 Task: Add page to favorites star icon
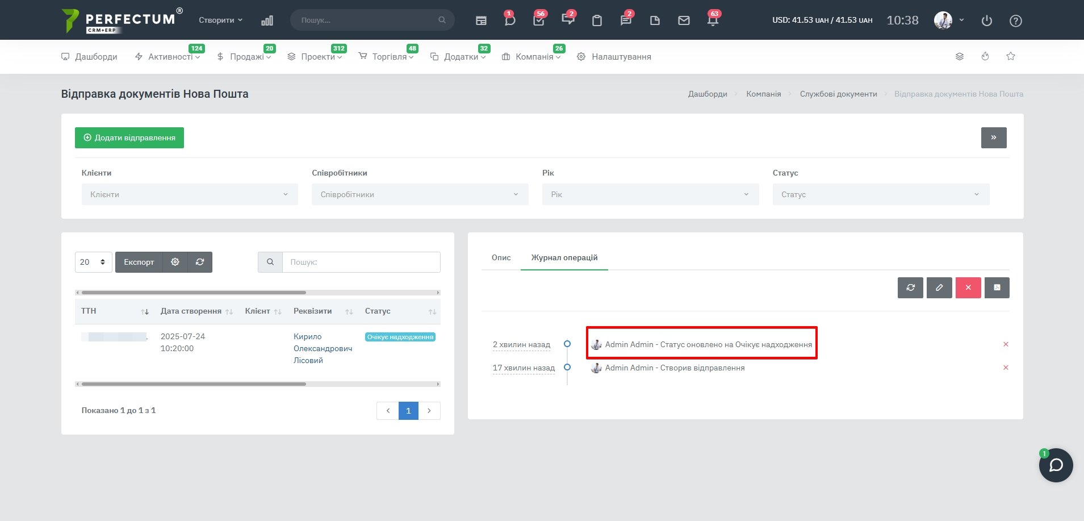tap(1011, 56)
